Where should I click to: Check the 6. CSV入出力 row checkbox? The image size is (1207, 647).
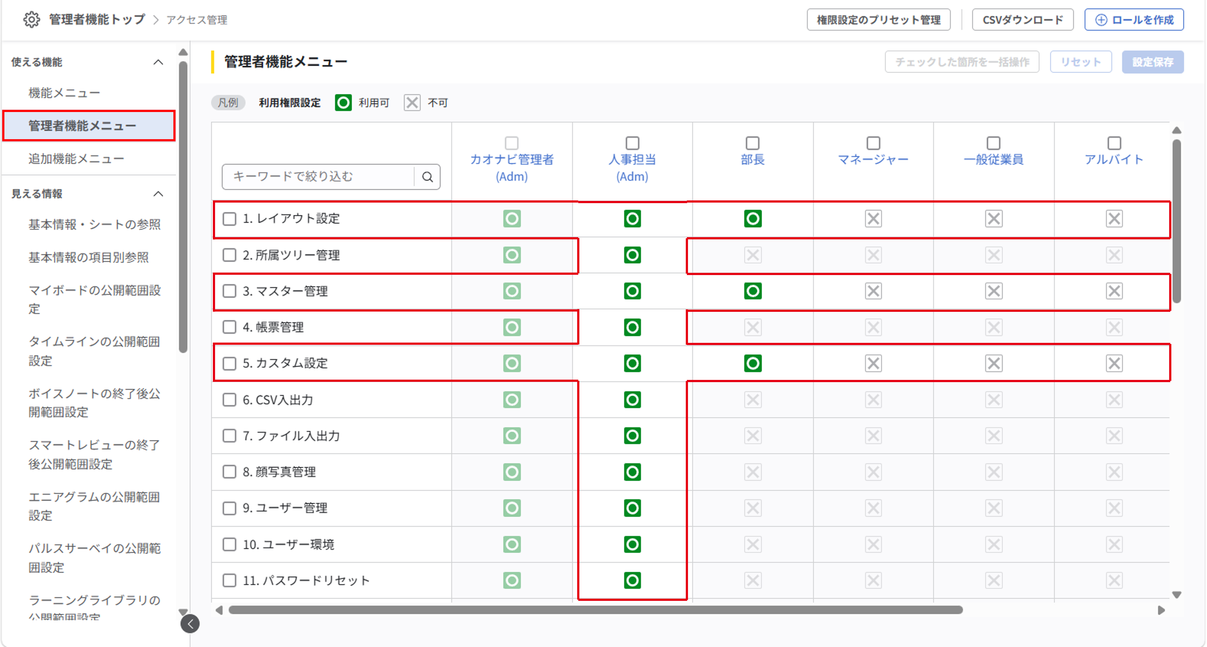pyautogui.click(x=229, y=400)
